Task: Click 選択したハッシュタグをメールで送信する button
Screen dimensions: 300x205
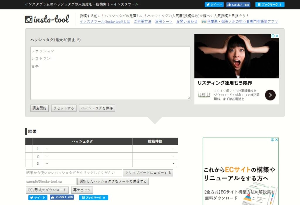Action: point(113,182)
